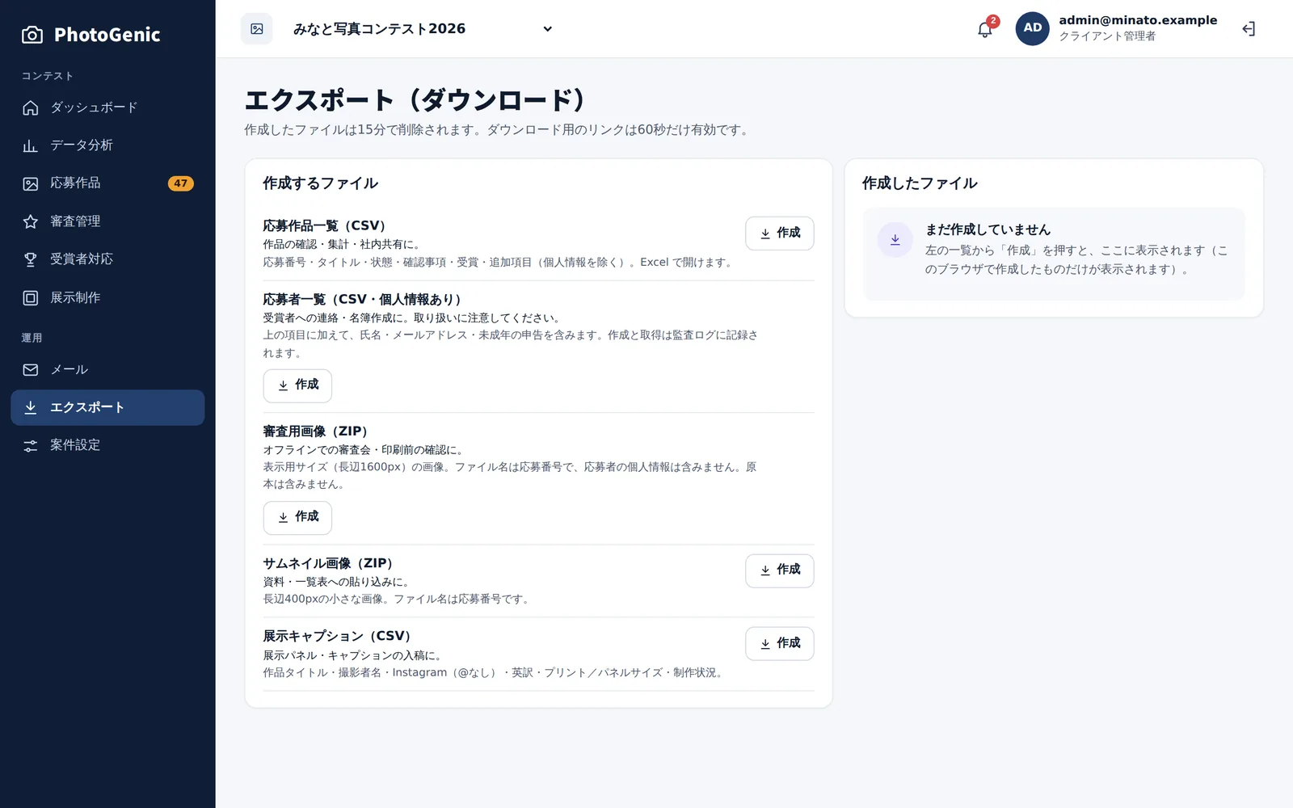Click the メール envelope icon

(x=31, y=370)
